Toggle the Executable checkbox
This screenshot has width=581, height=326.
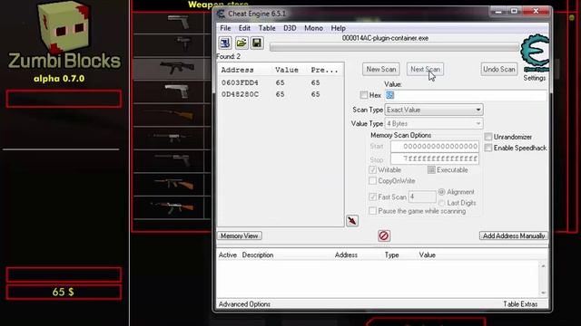(431, 169)
